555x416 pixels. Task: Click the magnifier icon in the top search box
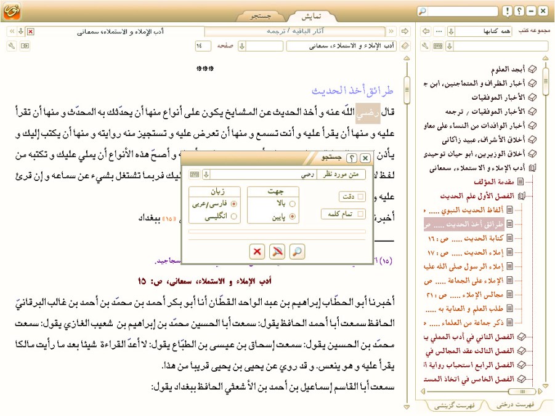pos(423,11)
